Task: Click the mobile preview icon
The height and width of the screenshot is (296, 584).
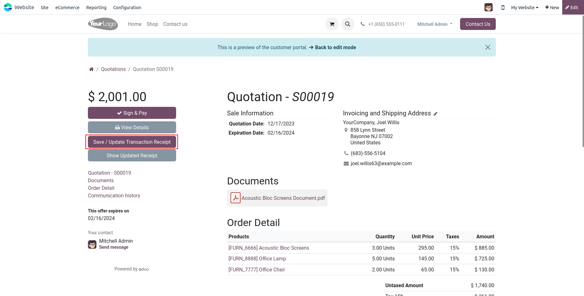Action: pos(503,8)
